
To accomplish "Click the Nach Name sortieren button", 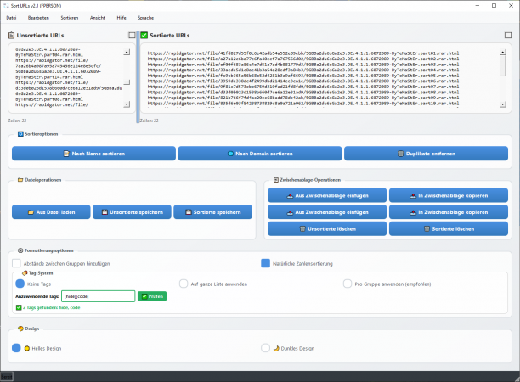I will [x=93, y=154].
